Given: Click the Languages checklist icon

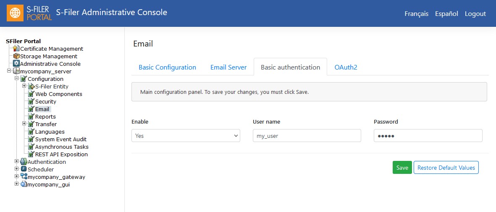Looking at the screenshot, I should tap(31, 132).
